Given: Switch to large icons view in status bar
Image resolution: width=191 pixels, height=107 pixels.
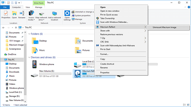Looking at the screenshot, I should pos(188,105).
